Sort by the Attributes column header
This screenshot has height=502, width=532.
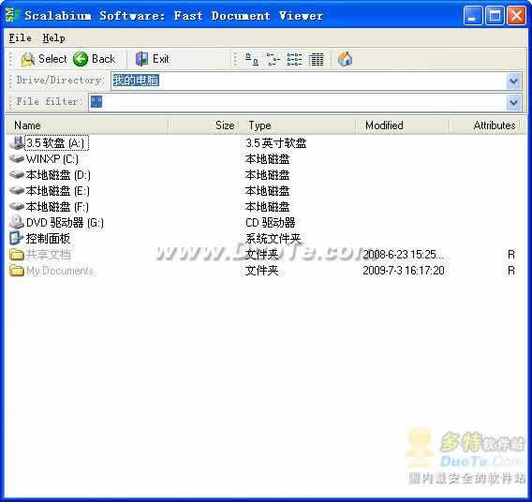(x=484, y=125)
